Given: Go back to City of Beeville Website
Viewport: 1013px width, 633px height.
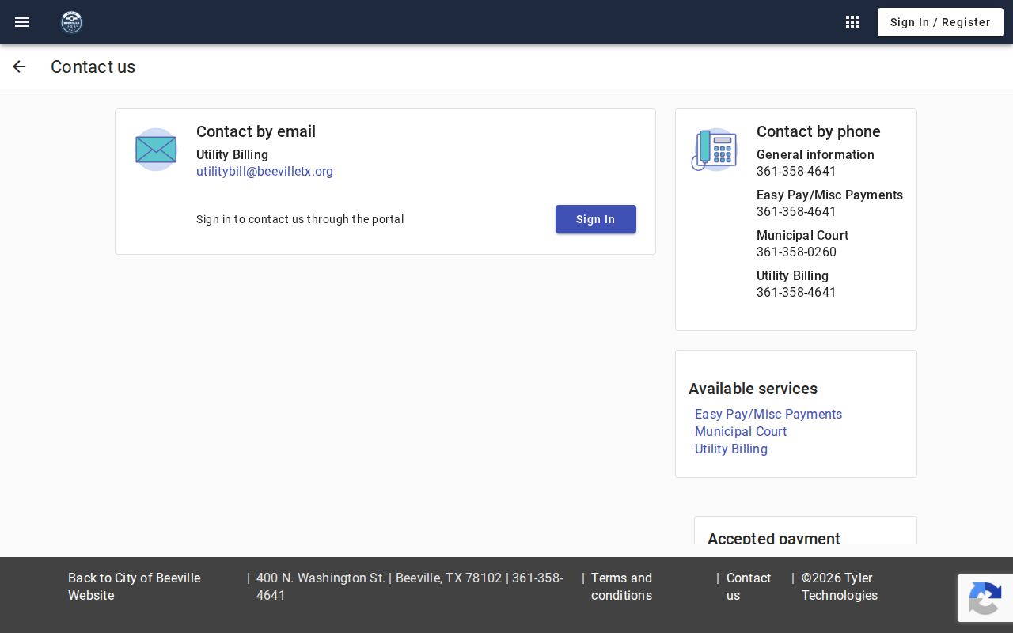Looking at the screenshot, I should click(x=135, y=586).
